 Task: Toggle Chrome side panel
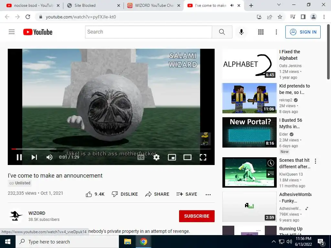tap(303, 17)
